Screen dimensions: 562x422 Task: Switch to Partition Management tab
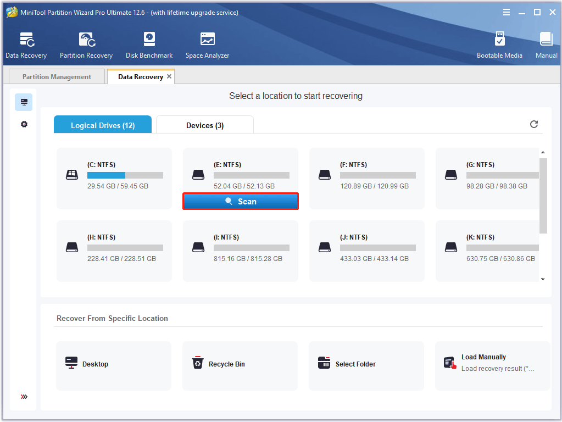tap(57, 77)
